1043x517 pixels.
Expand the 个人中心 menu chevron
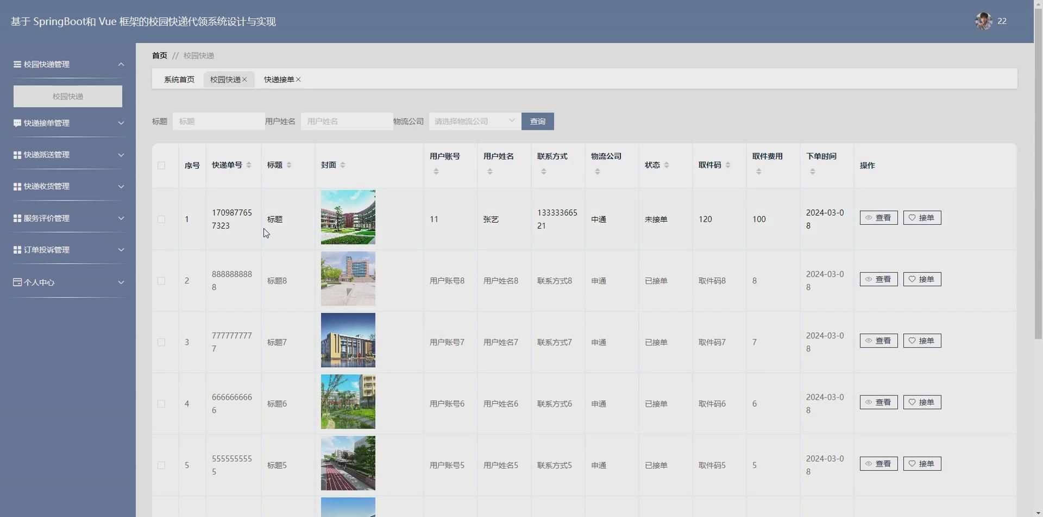tap(121, 282)
